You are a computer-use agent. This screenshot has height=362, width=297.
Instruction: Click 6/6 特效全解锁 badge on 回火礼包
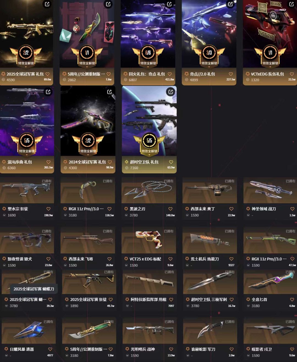click(148, 55)
